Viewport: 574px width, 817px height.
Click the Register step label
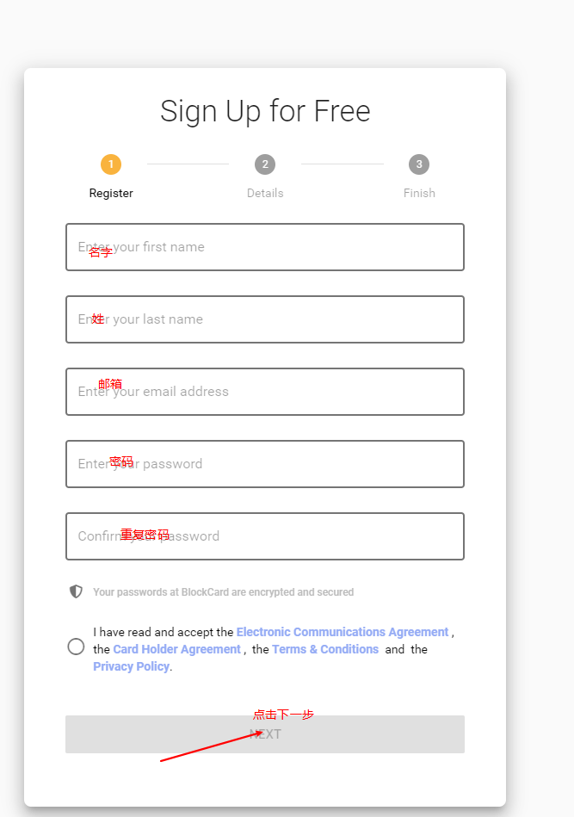(111, 193)
